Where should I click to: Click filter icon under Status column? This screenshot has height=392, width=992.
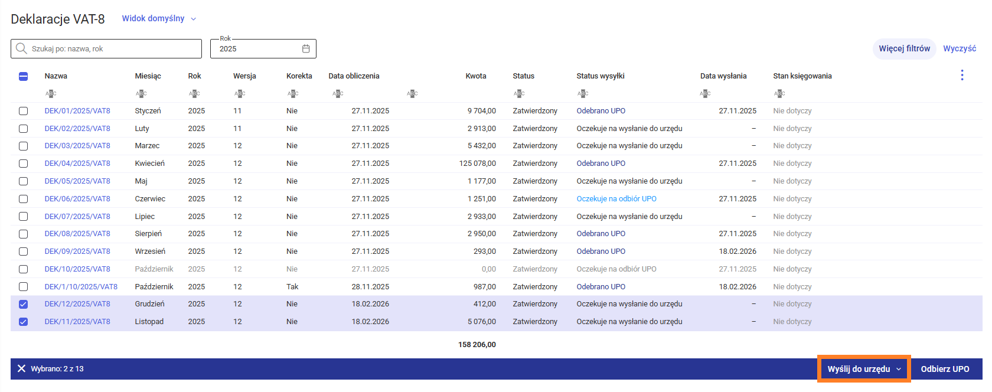click(x=518, y=93)
